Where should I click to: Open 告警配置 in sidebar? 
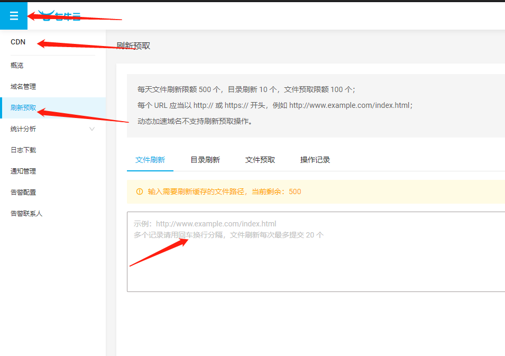click(x=23, y=193)
